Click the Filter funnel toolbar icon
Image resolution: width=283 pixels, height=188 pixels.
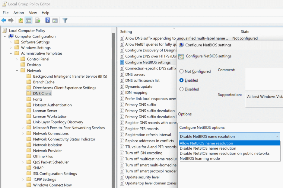(65, 21)
